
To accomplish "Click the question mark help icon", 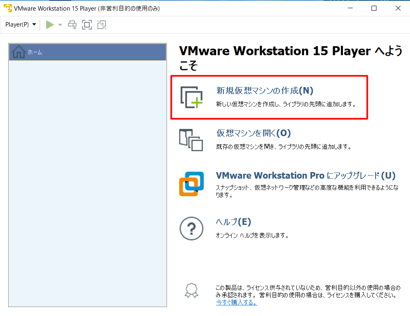I will tap(191, 229).
